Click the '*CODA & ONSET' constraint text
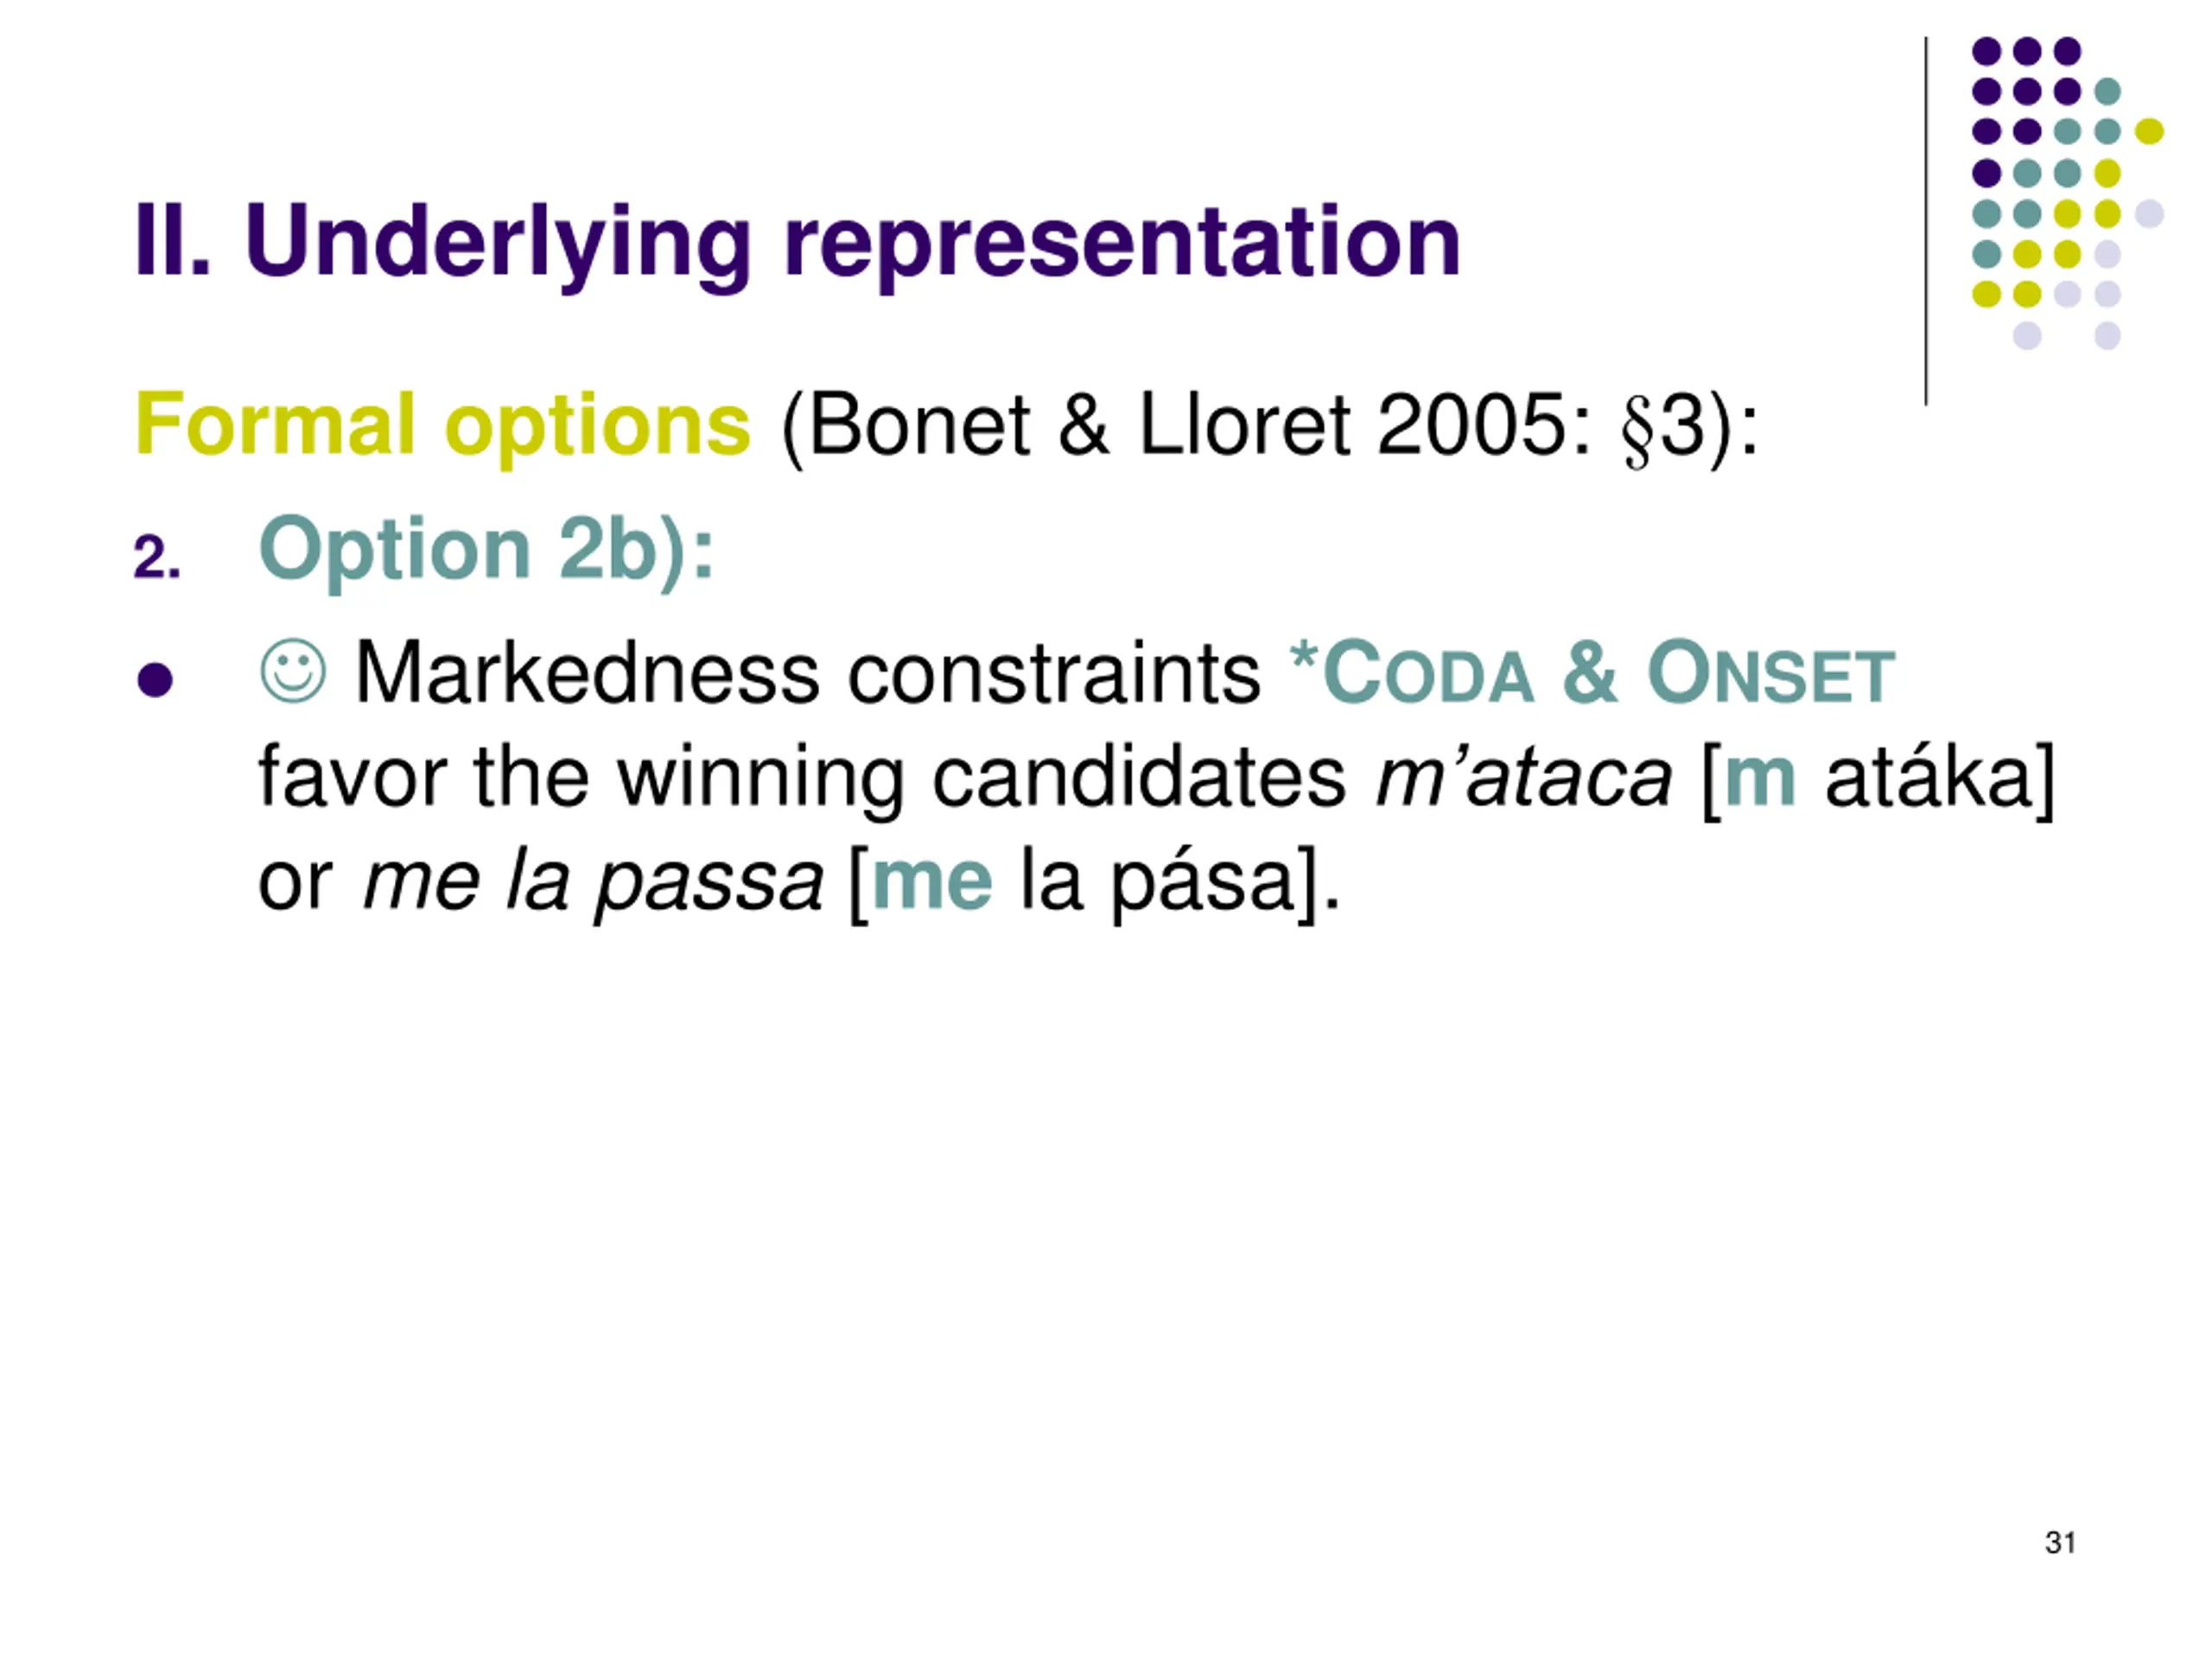Image resolution: width=2212 pixels, height=1659 pixels. pyautogui.click(x=1592, y=672)
